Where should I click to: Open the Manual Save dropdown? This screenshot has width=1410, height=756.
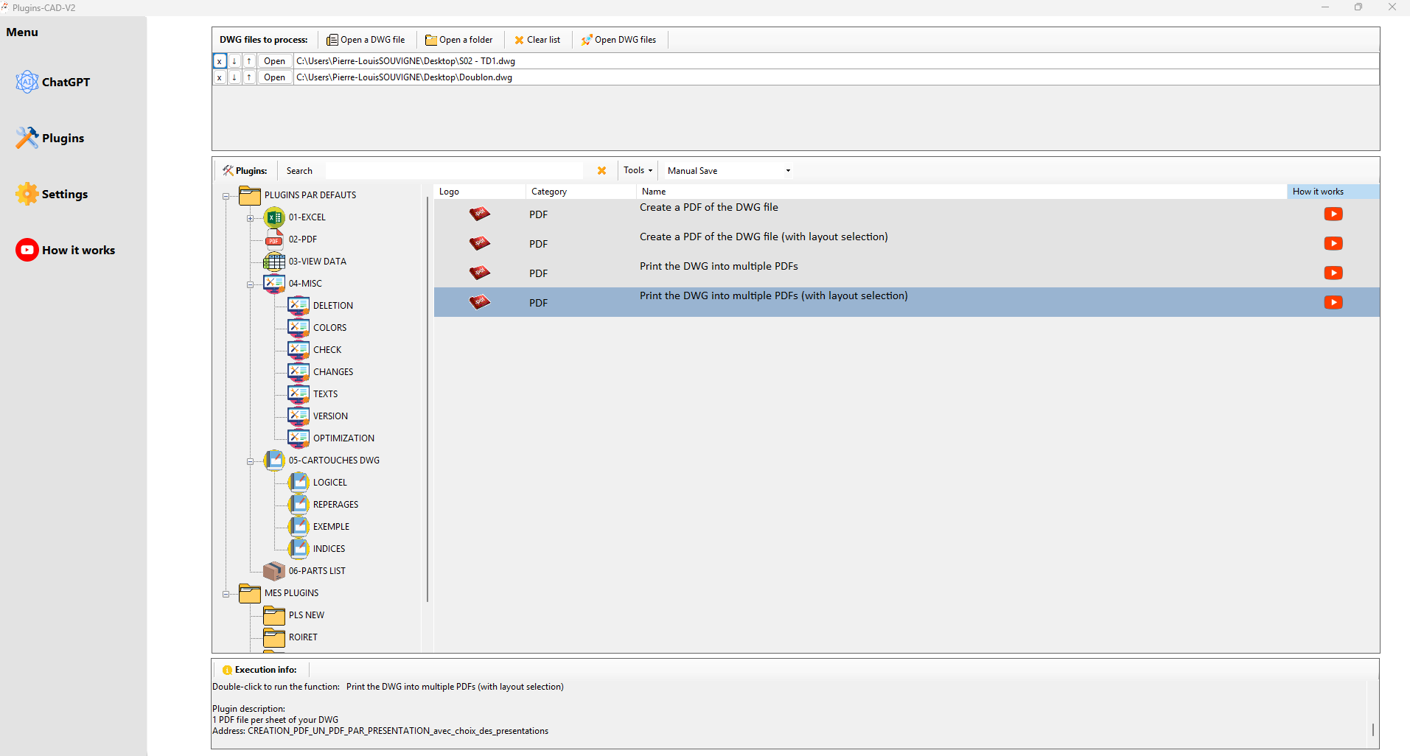[728, 170]
